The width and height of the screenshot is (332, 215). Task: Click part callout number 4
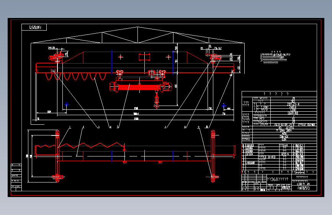pyautogui.click(x=110, y=127)
